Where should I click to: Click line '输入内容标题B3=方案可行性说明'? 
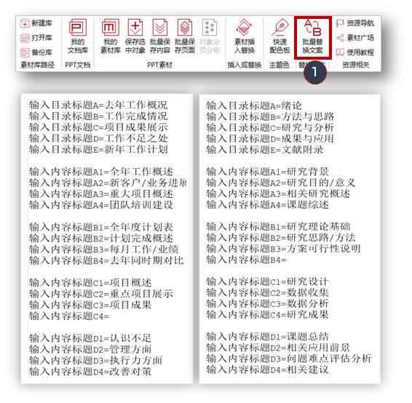click(283, 248)
